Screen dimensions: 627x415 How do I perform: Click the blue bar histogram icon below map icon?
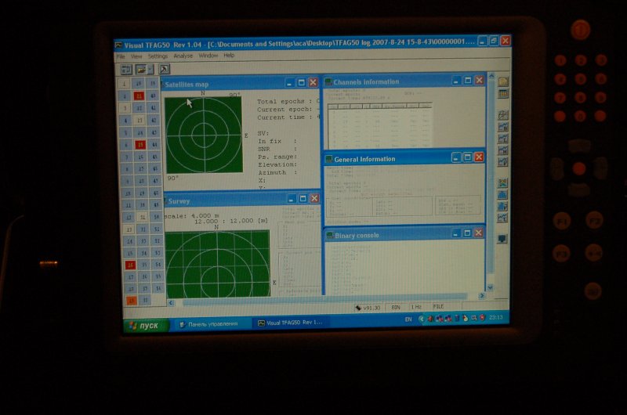point(502,195)
